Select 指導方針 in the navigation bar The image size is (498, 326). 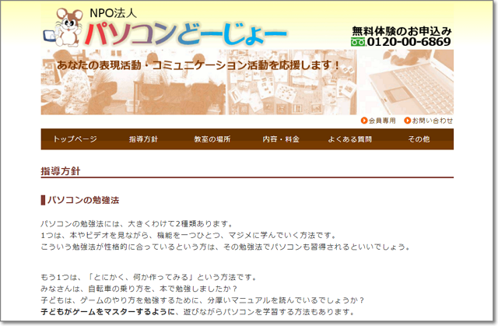pyautogui.click(x=144, y=139)
